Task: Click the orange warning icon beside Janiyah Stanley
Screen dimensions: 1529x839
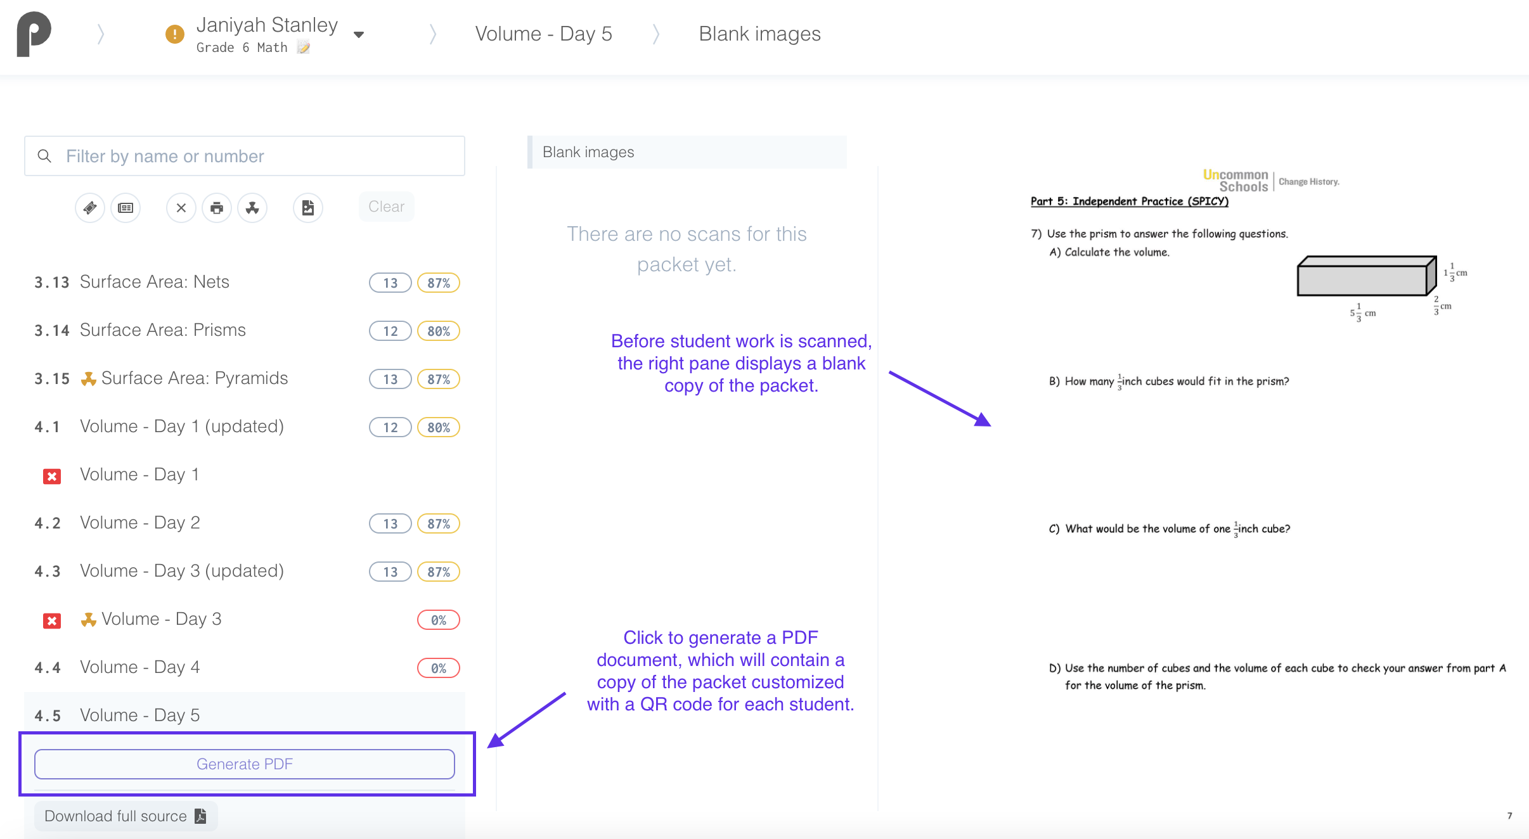Action: click(x=174, y=34)
